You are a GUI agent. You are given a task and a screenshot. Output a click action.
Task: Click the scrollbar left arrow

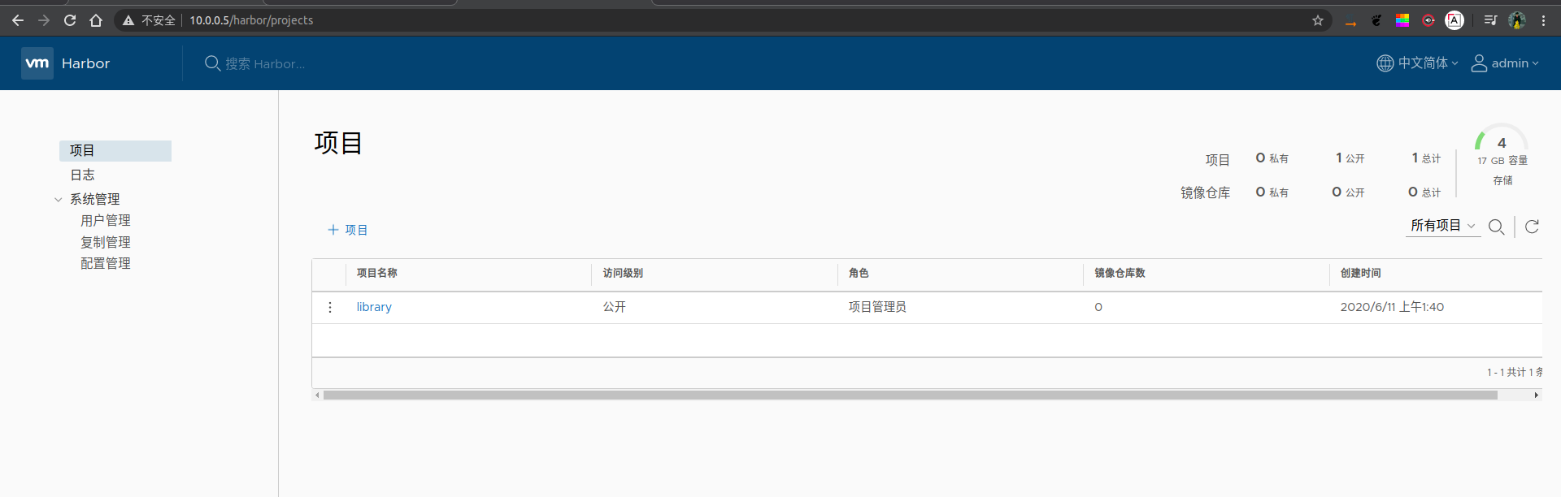click(317, 395)
